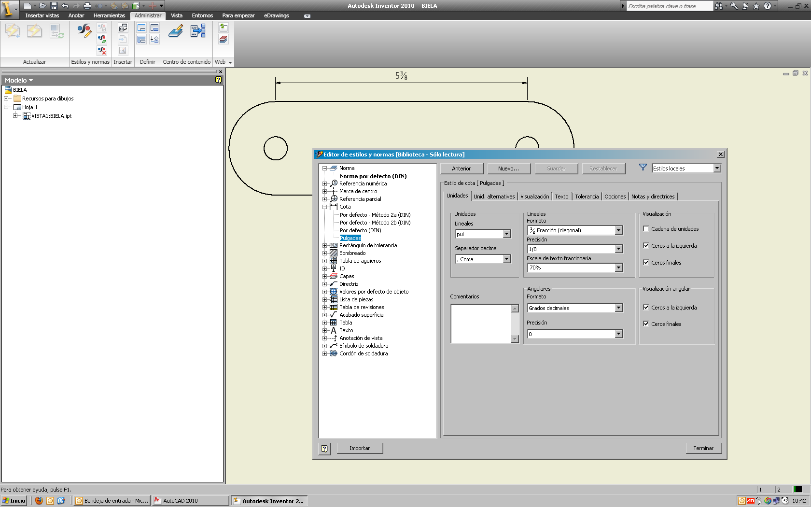The width and height of the screenshot is (811, 507).
Task: Expand the Capas node in the style tree
Action: click(325, 276)
